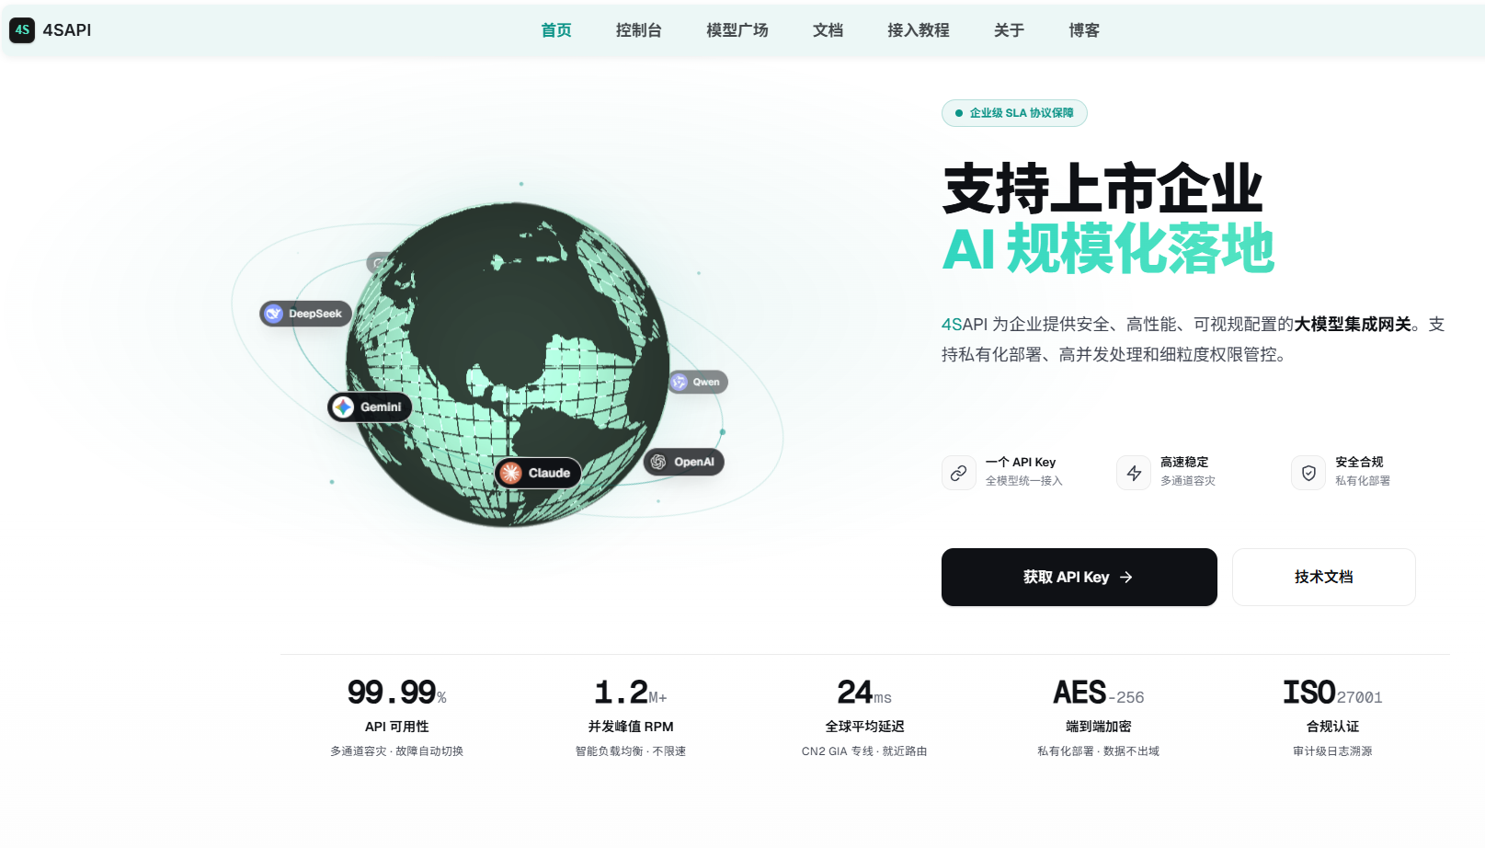Click the arrow icon in 获取 API Key
1485x848 pixels.
(1126, 578)
